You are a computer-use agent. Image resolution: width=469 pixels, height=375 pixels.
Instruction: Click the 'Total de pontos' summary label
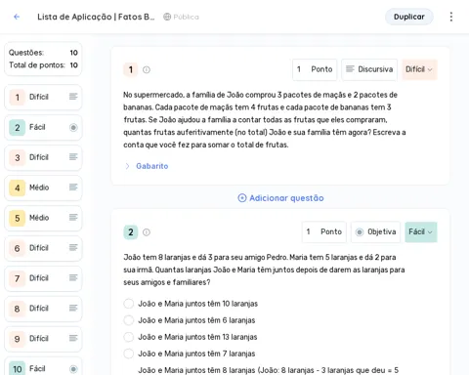pyautogui.click(x=37, y=65)
